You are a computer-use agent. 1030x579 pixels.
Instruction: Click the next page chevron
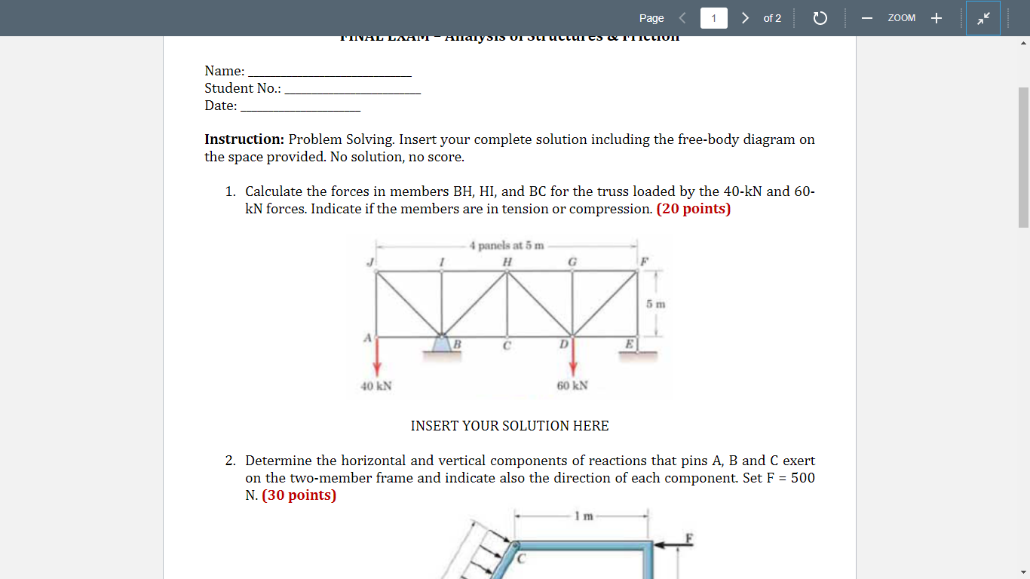coord(745,17)
